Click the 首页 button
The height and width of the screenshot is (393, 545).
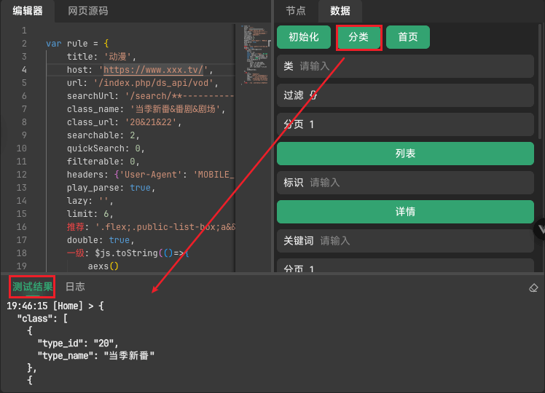408,37
